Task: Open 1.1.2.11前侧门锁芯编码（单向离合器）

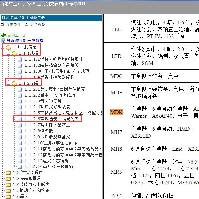Action: [63, 149]
